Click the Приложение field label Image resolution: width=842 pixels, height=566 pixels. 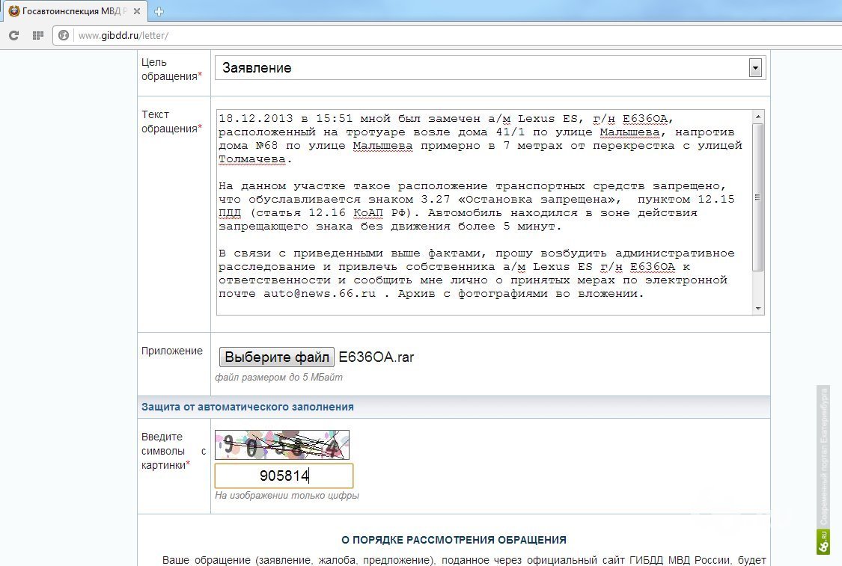tap(172, 351)
